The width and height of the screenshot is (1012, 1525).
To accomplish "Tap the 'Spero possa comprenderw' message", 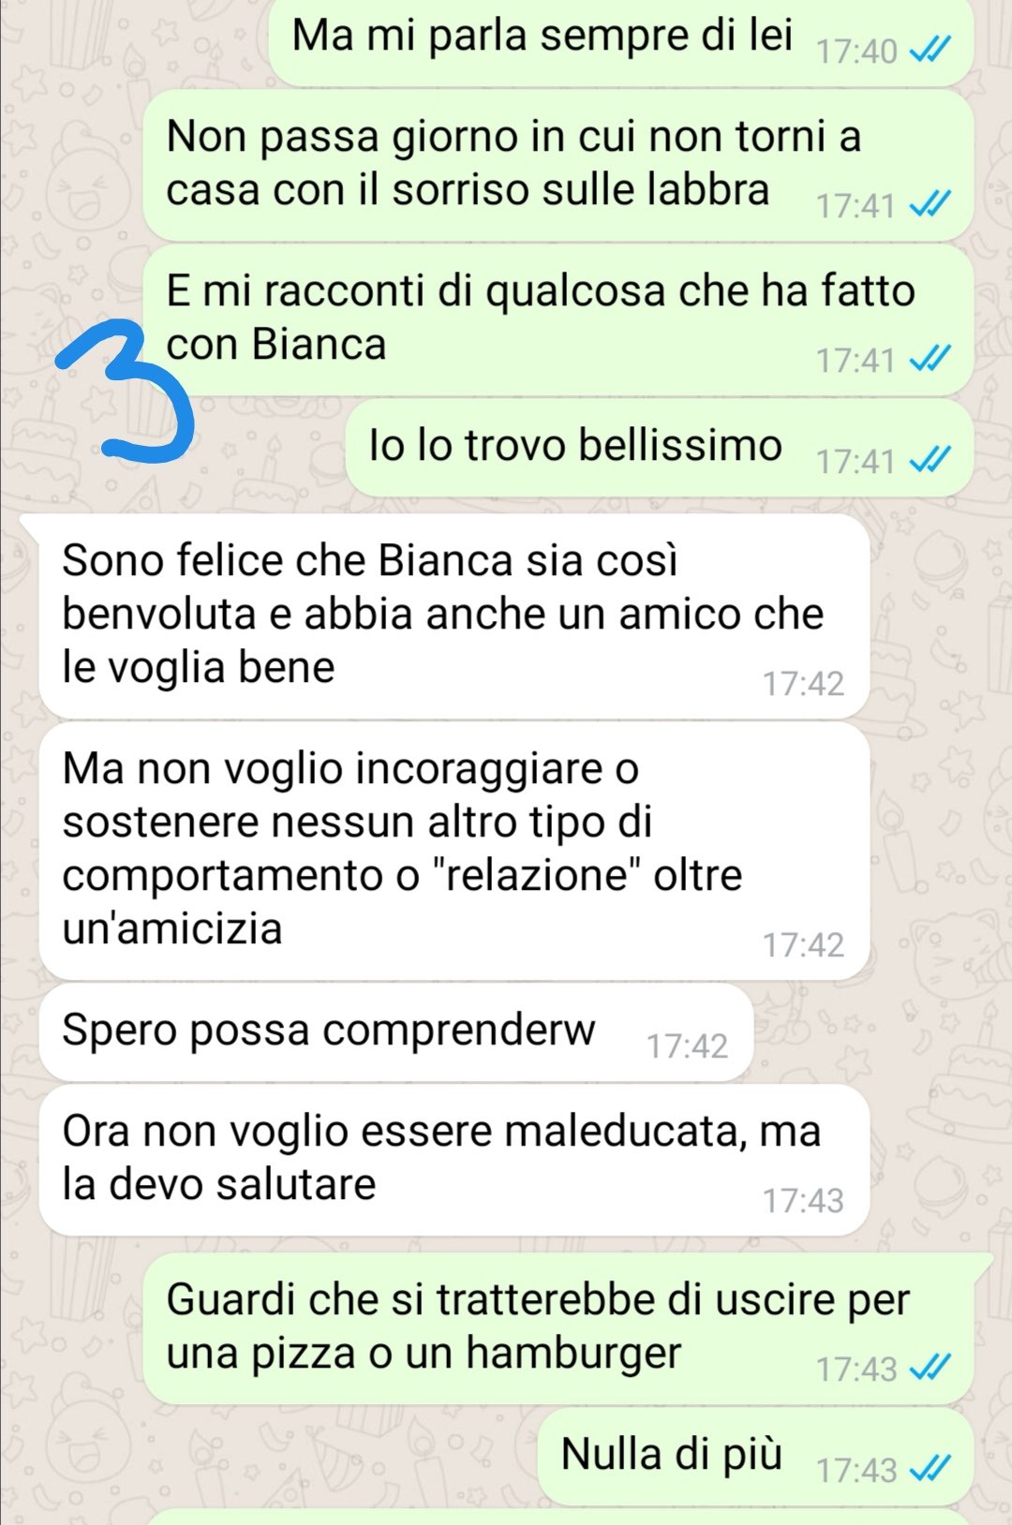I will coord(396,1032).
